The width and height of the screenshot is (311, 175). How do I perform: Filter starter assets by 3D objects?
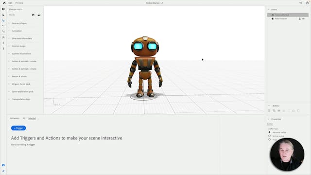34,15
